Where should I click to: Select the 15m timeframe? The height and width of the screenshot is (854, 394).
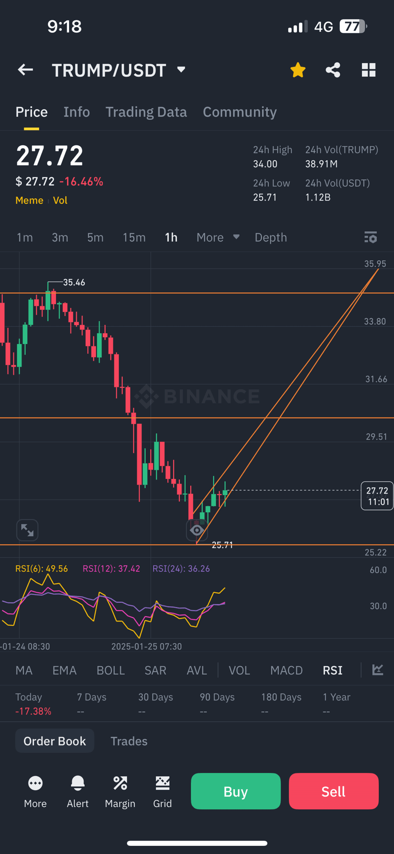pos(134,237)
